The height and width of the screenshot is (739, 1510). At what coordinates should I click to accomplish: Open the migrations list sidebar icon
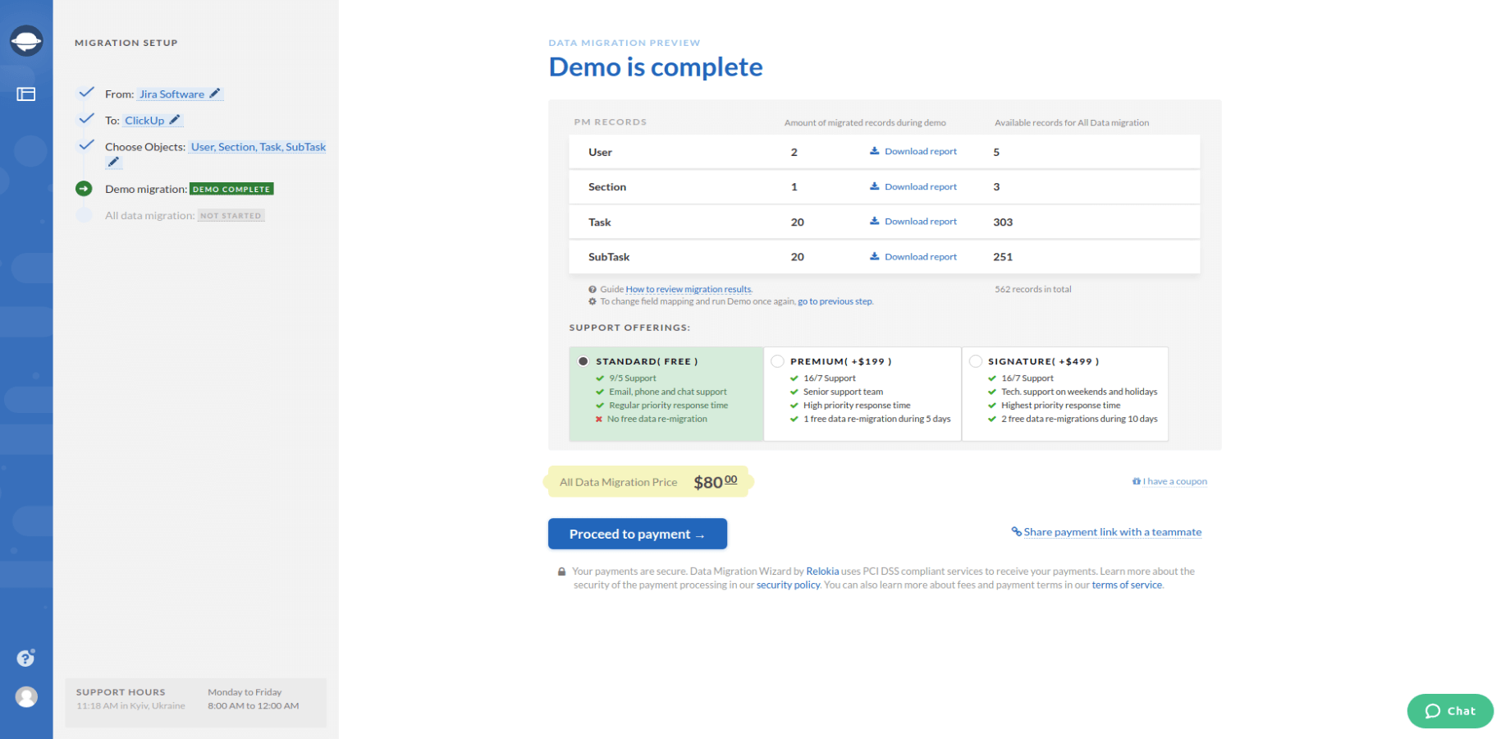26,94
